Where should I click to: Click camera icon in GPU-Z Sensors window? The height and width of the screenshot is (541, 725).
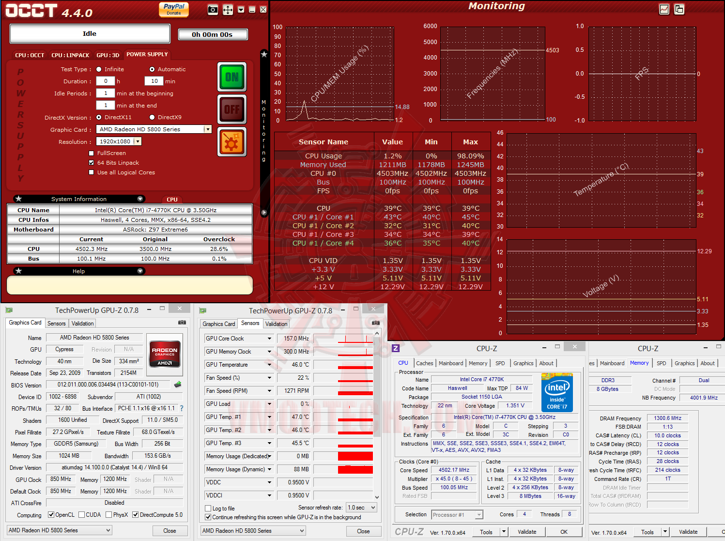(376, 323)
